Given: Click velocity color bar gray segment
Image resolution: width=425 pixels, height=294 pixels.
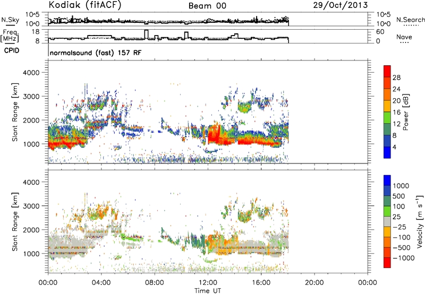Looking at the screenshot, I should tap(387, 221).
